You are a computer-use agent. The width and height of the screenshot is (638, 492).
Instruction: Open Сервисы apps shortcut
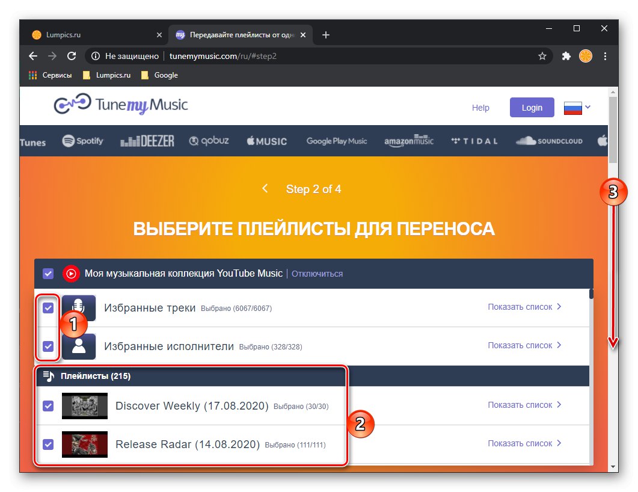(x=50, y=75)
